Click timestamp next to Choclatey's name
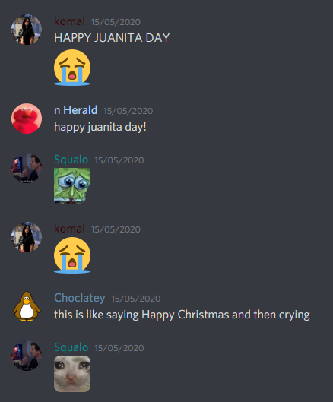The image size is (333, 402). point(136,299)
